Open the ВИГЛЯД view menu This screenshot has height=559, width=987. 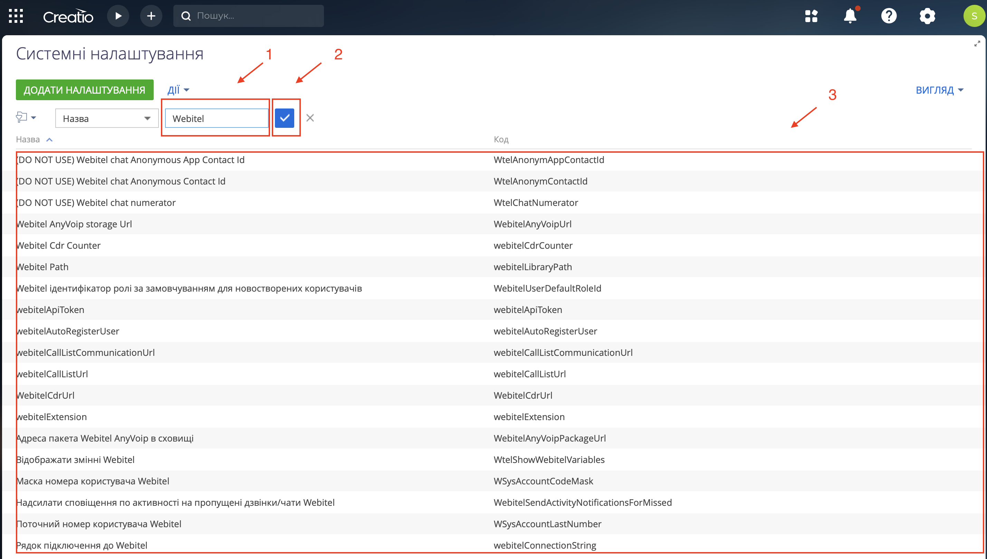(x=939, y=90)
